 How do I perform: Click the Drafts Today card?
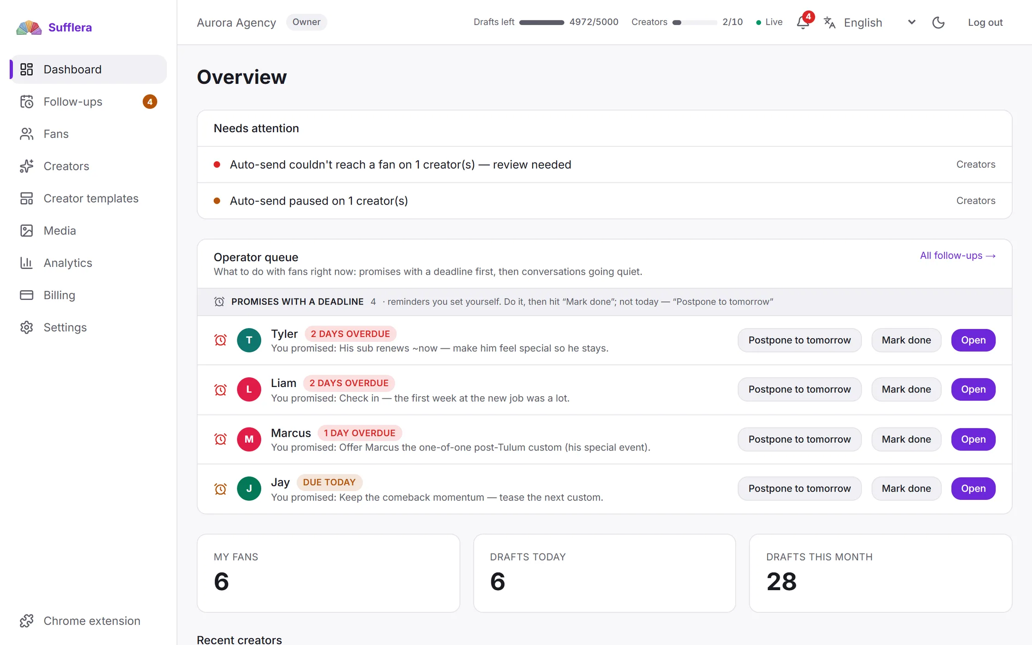click(x=604, y=573)
